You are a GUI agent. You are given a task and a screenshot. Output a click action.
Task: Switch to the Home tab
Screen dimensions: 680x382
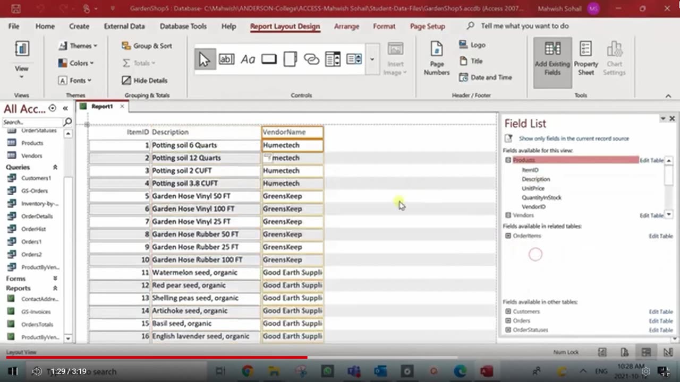coord(45,26)
